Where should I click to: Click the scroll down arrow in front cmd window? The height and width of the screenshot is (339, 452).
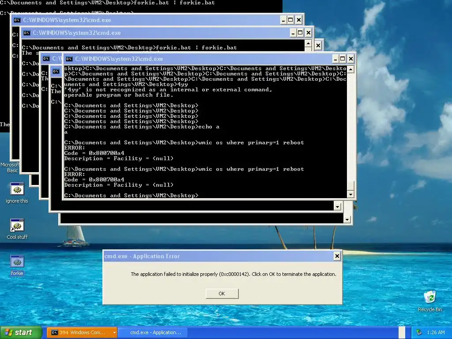[350, 194]
